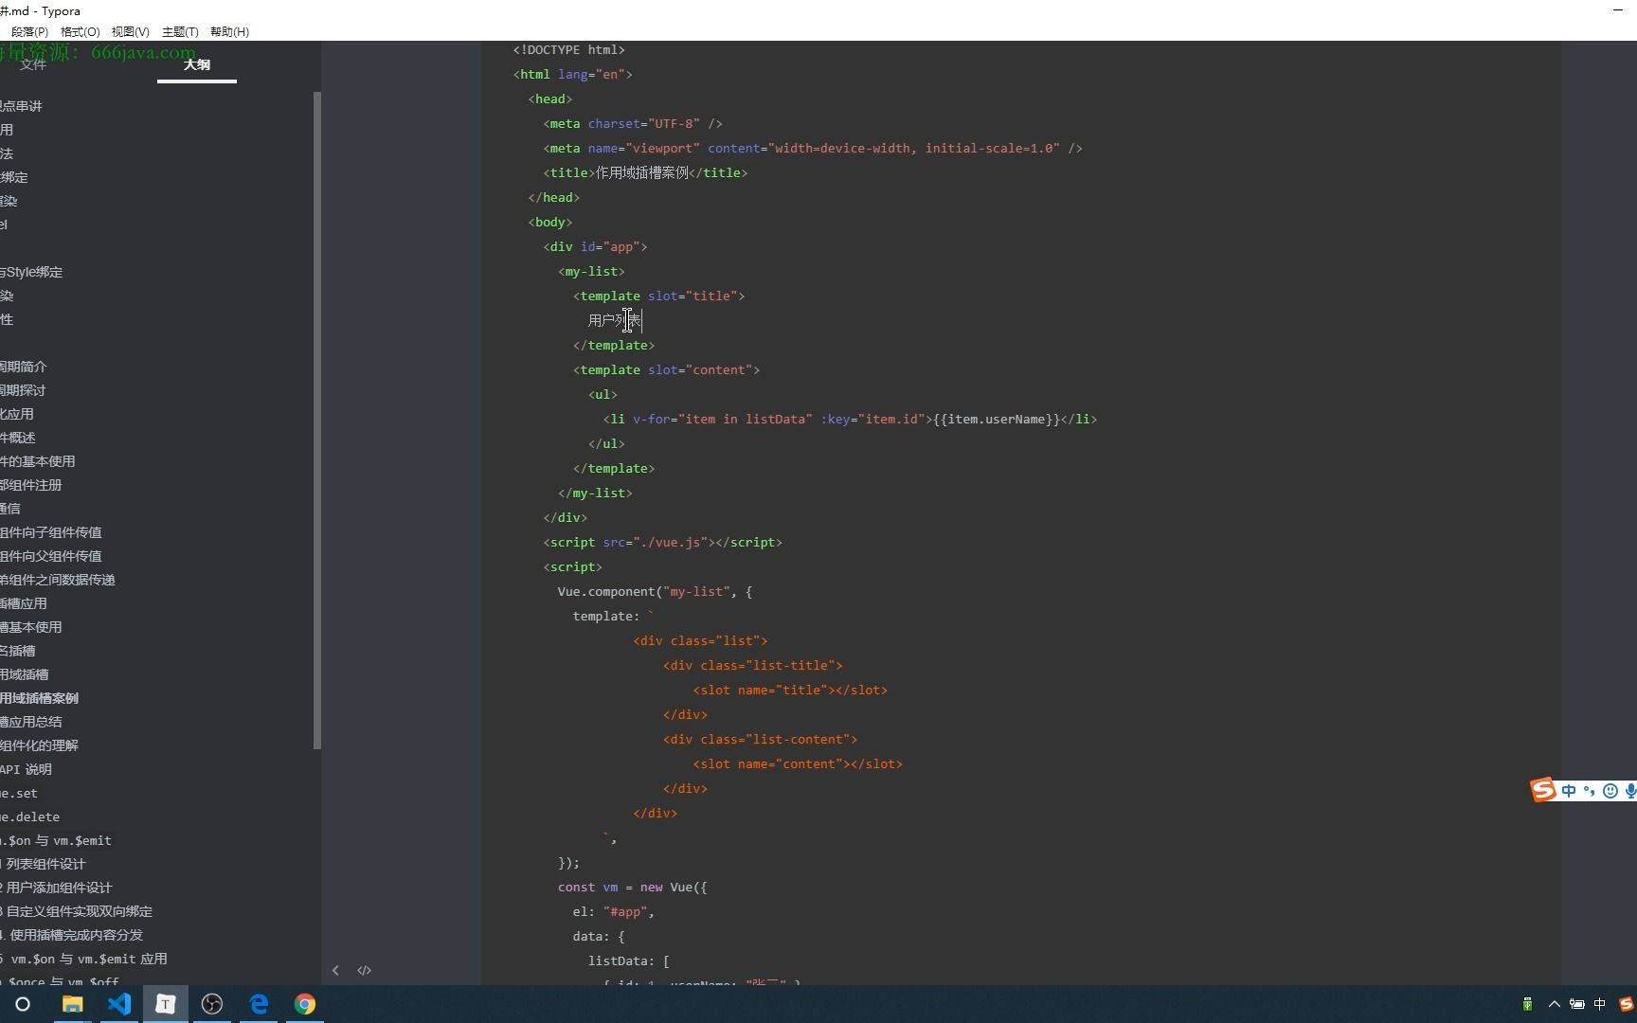This screenshot has width=1637, height=1023.
Task: Go to outline item 自定义组件实现双向绑定
Action: click(76, 911)
